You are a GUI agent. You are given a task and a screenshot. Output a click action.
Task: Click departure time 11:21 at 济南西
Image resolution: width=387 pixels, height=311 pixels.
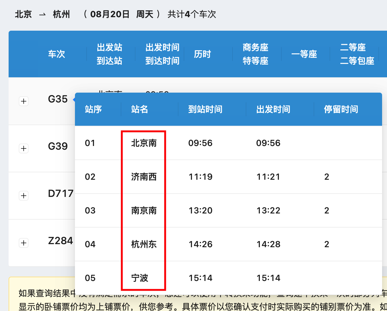pos(268,177)
